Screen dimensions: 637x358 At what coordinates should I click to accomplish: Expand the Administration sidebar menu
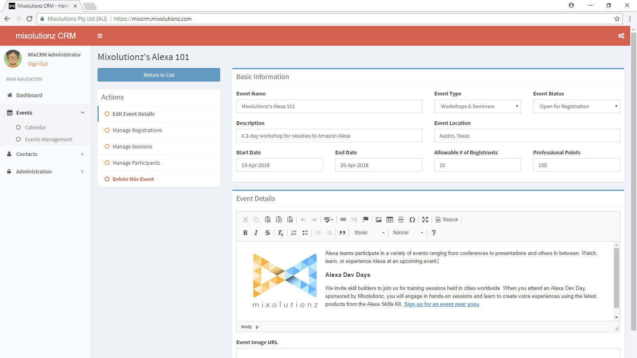[45, 171]
